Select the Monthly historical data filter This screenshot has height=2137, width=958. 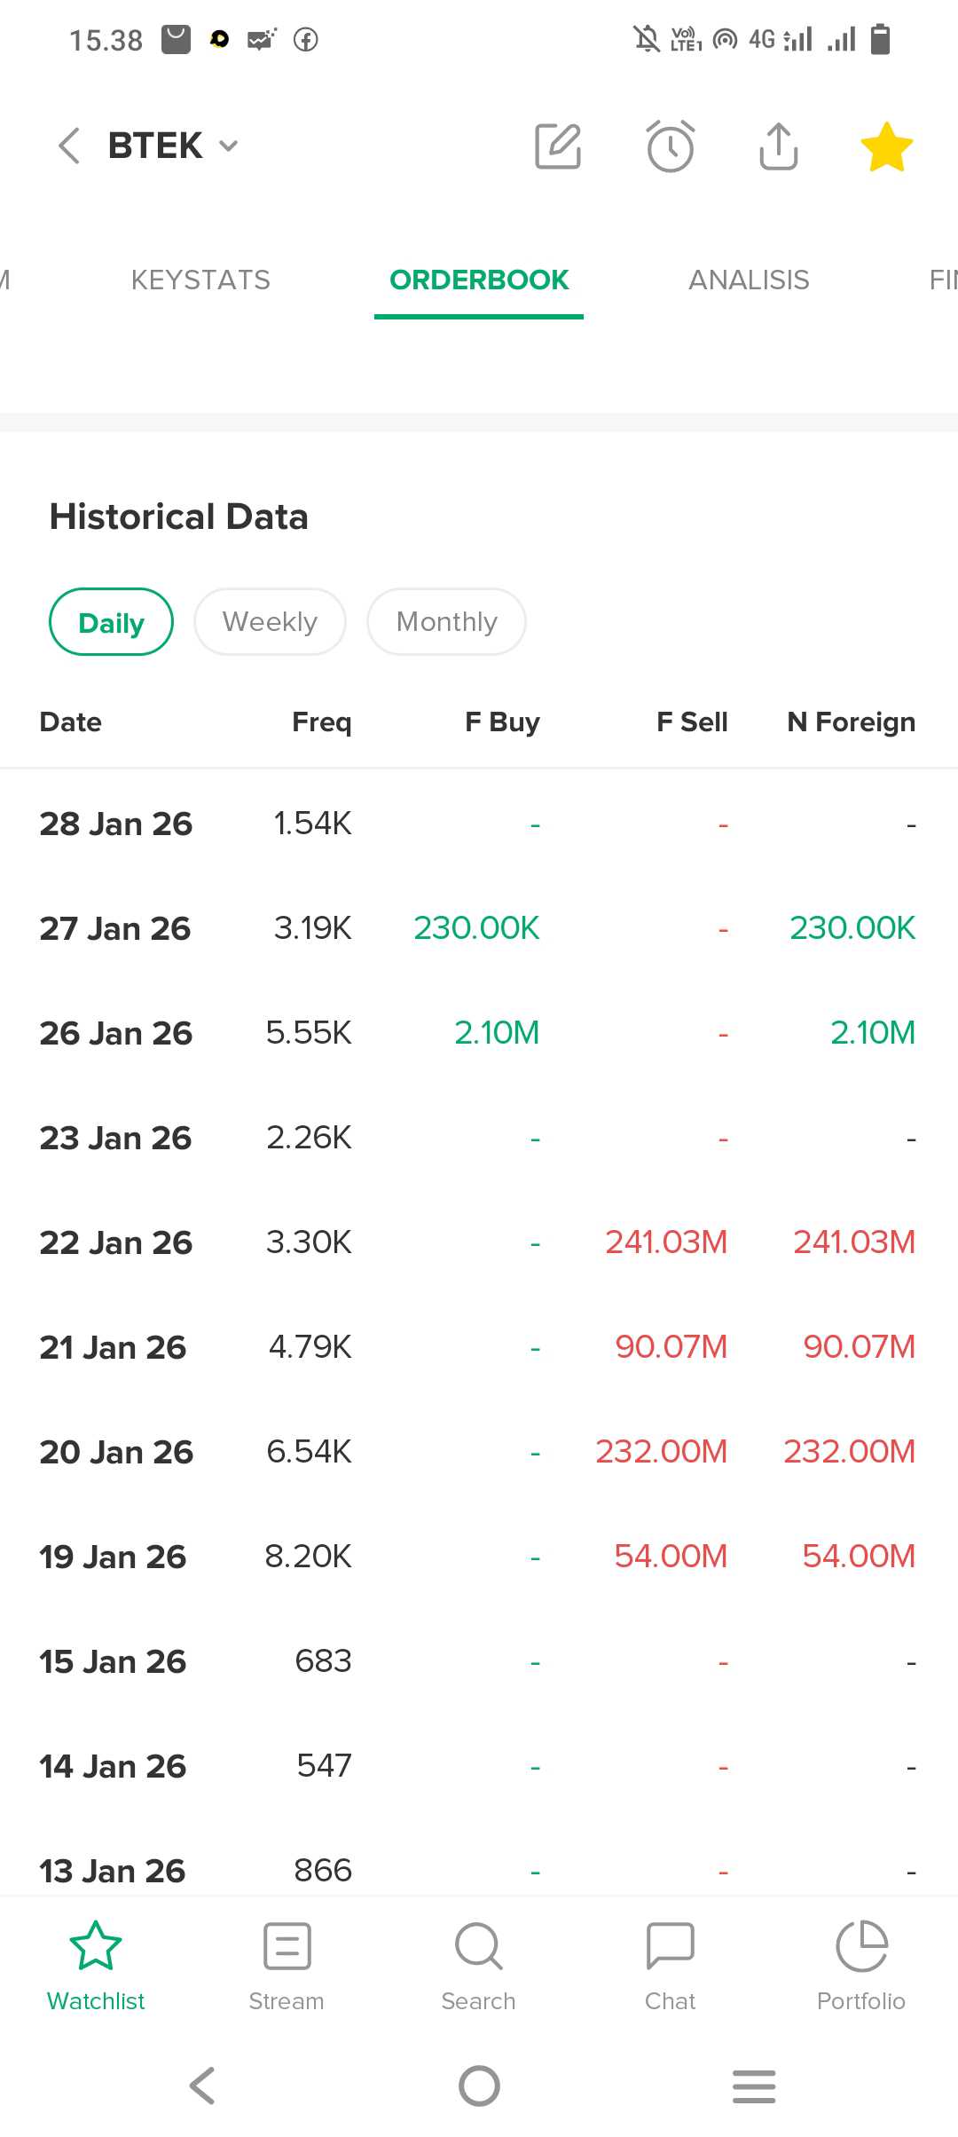[446, 622]
